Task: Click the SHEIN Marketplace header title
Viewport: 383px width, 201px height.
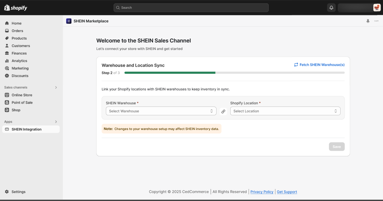Action: tap(91, 21)
